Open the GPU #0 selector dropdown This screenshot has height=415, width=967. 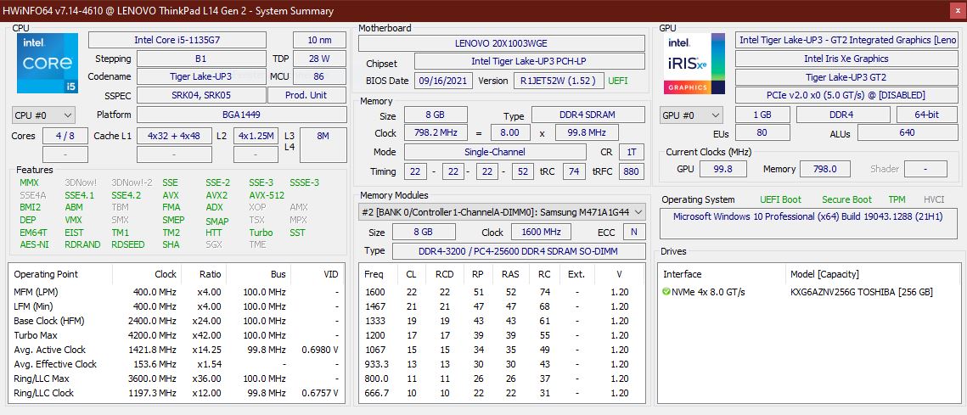691,115
